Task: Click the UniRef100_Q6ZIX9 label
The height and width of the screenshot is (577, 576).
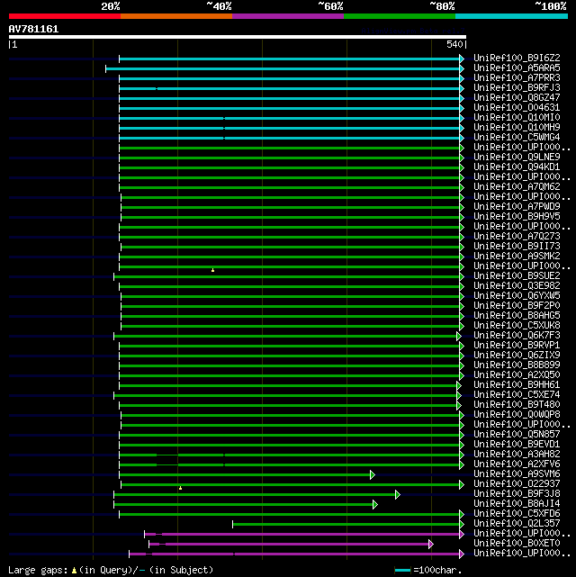Action: point(517,355)
